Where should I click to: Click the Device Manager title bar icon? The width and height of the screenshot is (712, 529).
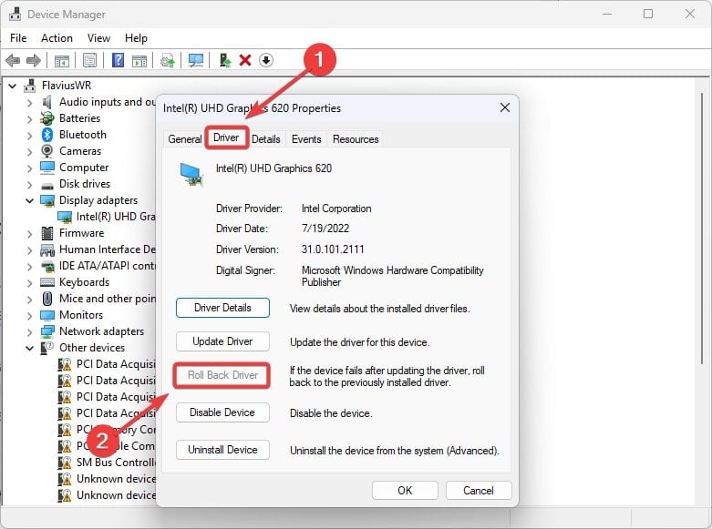(15, 14)
